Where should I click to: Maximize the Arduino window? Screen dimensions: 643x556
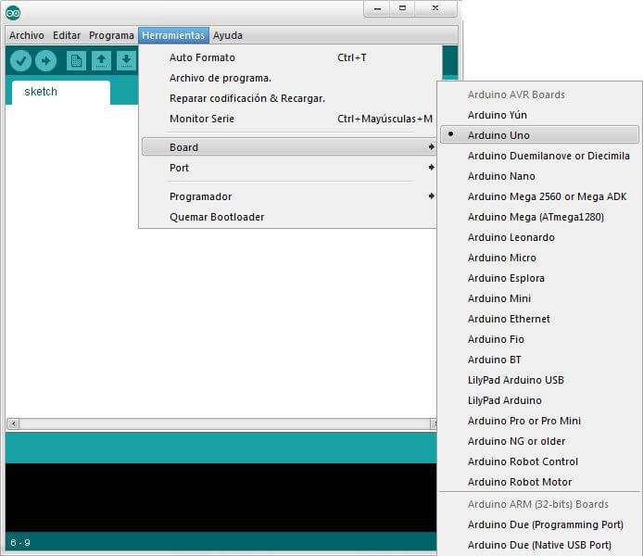tap(403, 8)
